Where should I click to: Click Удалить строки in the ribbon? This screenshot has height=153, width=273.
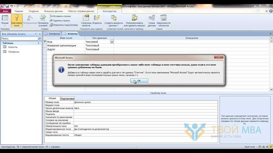point(60,20)
